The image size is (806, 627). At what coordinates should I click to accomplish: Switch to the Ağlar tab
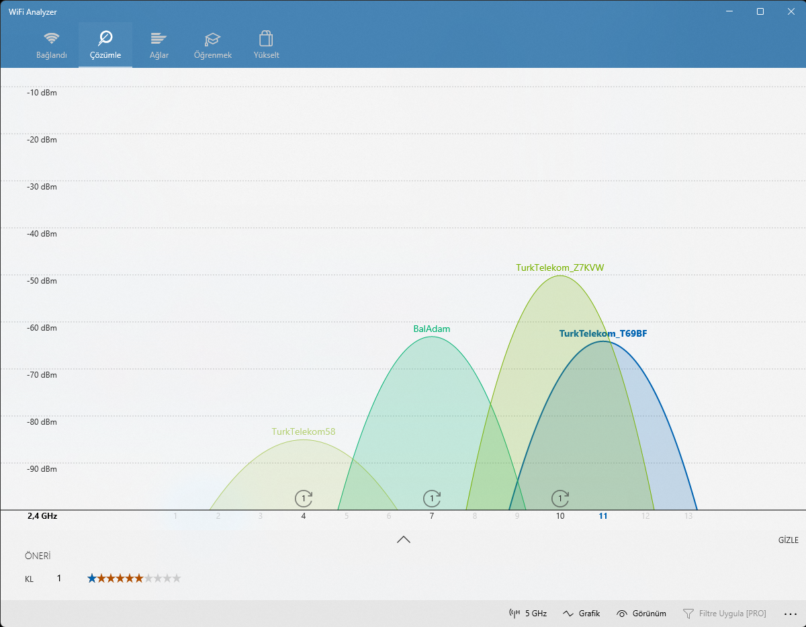point(159,45)
